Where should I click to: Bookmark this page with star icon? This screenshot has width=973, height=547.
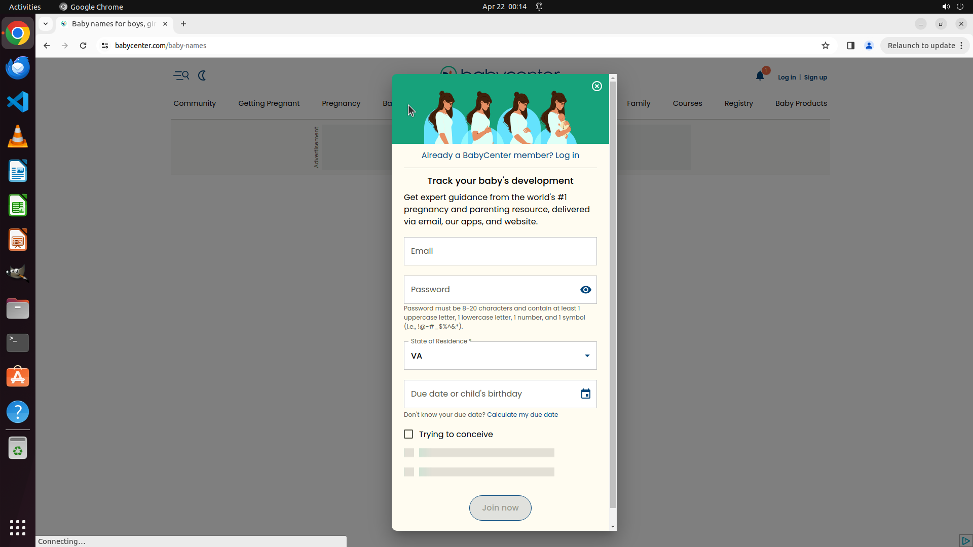(x=826, y=46)
